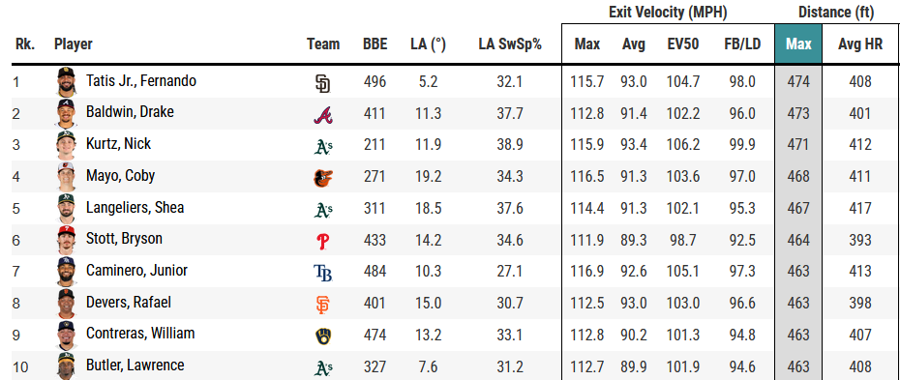The image size is (900, 380).
Task: Click the Brewers logo for Contreras
Action: tap(323, 336)
